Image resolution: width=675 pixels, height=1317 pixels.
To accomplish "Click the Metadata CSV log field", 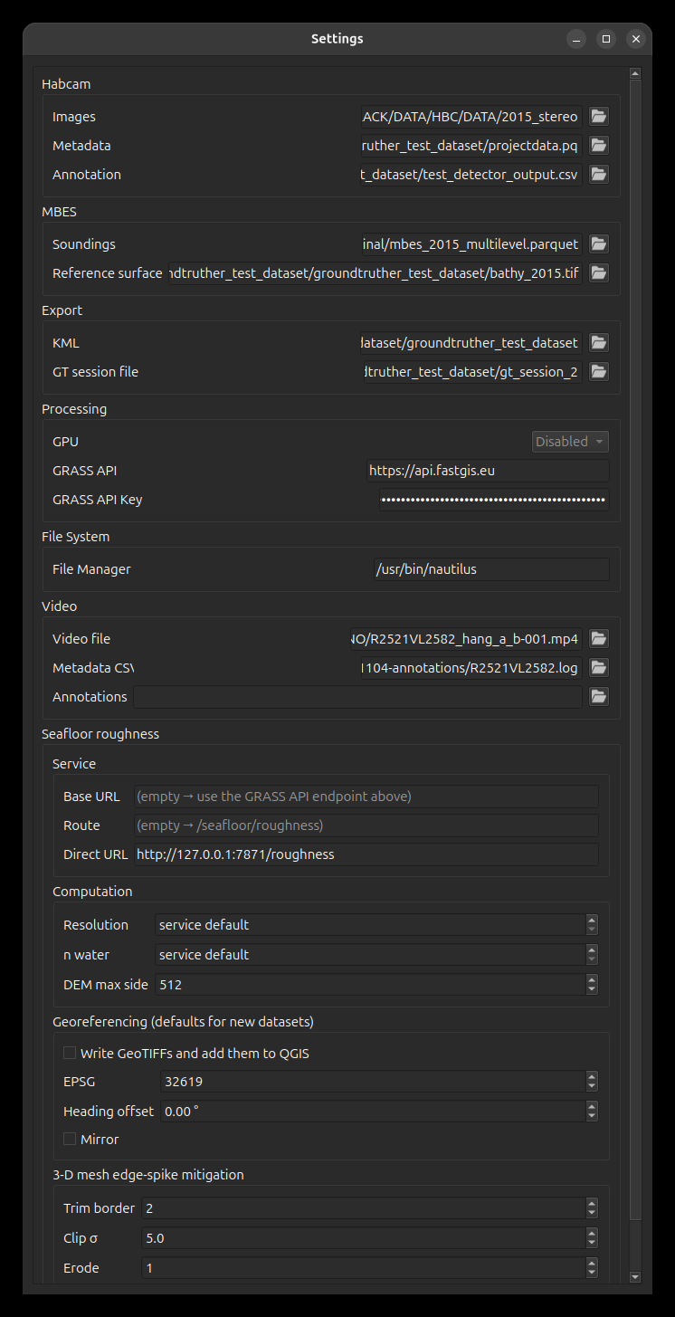I will pyautogui.click(x=470, y=668).
